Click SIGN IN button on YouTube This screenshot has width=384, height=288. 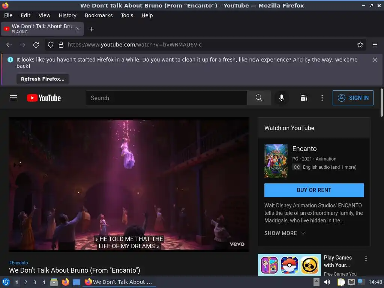pyautogui.click(x=353, y=98)
